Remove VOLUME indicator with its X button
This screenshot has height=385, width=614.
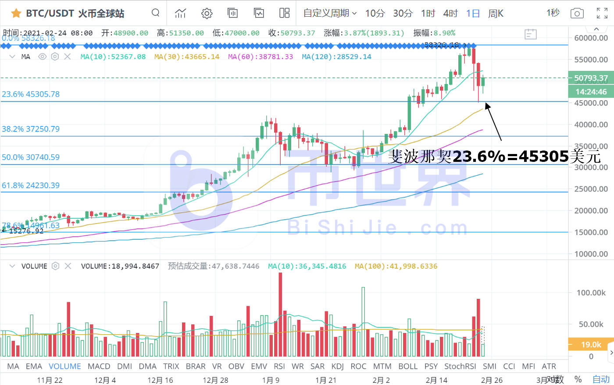pyautogui.click(x=68, y=266)
